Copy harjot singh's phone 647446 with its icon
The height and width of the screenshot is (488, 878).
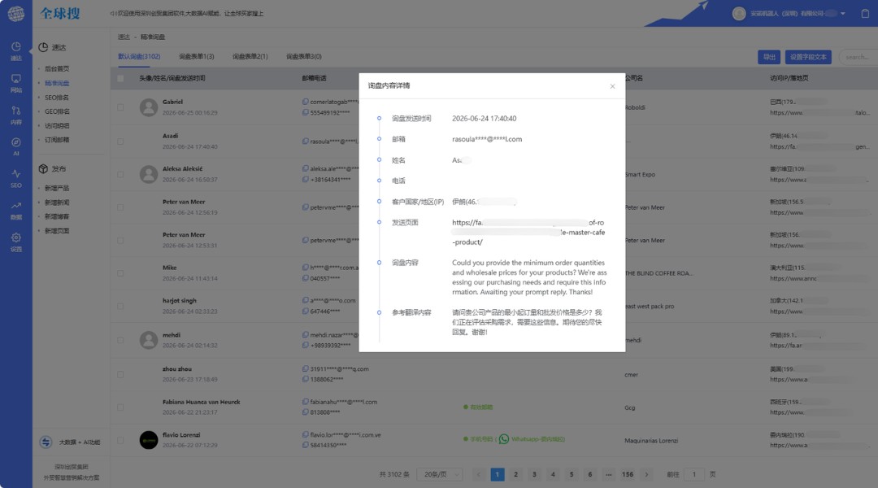305,311
